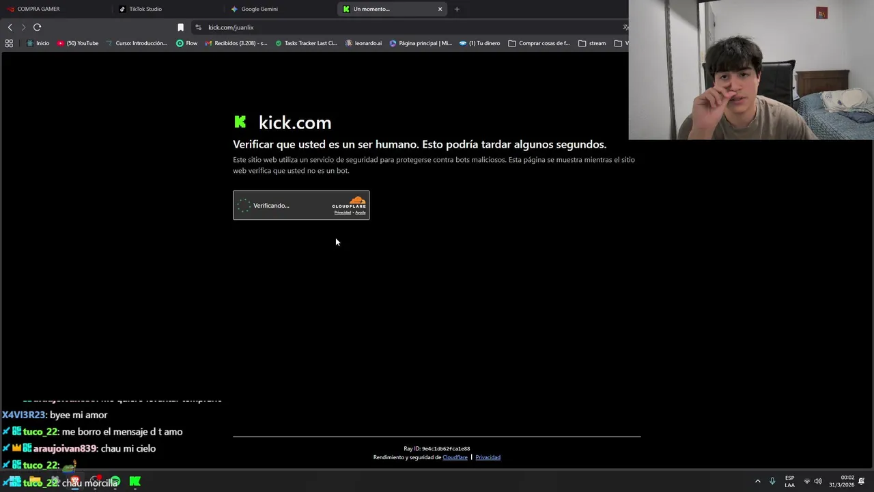874x492 pixels.
Task: Open the 'Página principal | Mi...' bookmark
Action: tap(421, 43)
